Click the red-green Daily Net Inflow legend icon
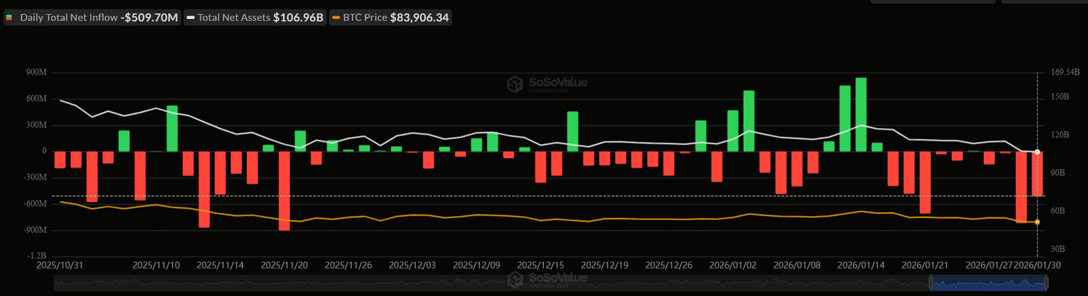1088x296 pixels. point(10,18)
